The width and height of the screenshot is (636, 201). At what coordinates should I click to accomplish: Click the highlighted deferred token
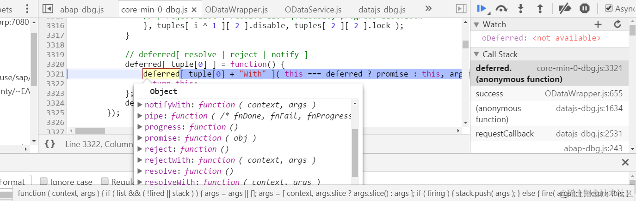(161, 74)
